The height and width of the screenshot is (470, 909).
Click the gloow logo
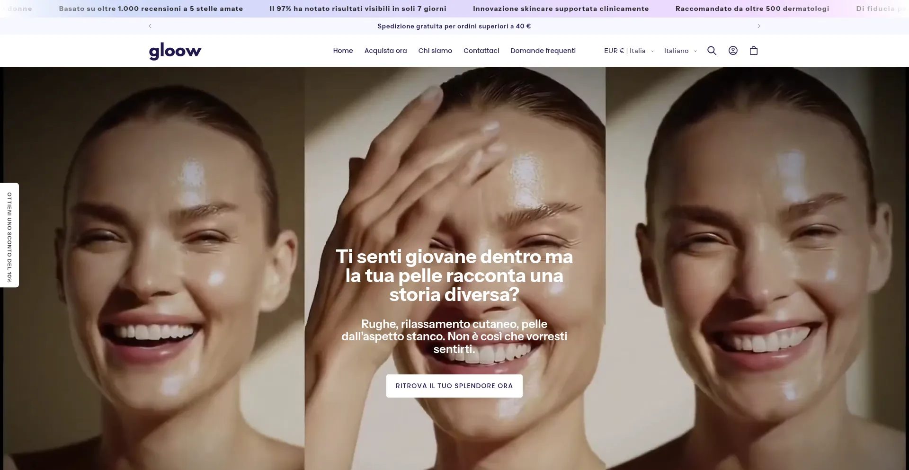click(x=175, y=51)
